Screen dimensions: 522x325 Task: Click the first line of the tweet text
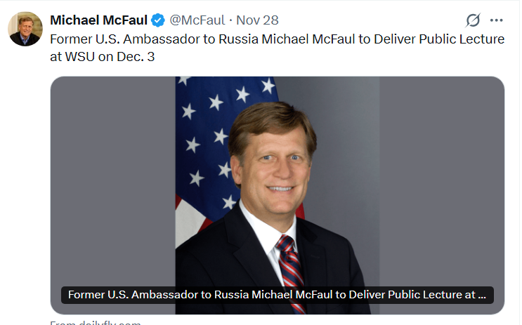(x=277, y=39)
